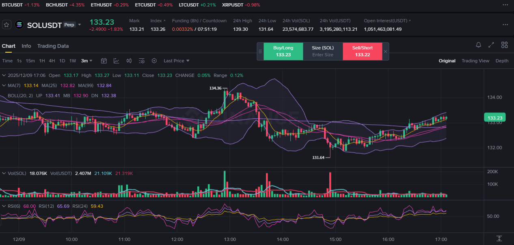
Task: Click the 131.64 low price marker
Action: click(x=318, y=158)
